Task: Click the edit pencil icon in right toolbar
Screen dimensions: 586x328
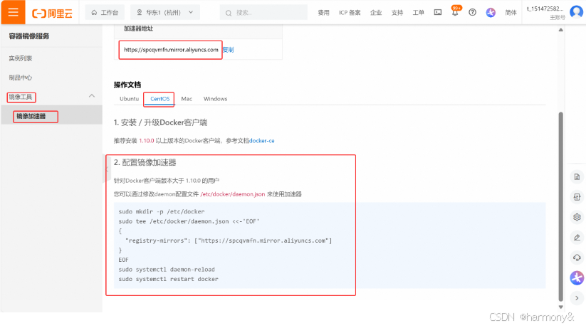Action: 577,238
